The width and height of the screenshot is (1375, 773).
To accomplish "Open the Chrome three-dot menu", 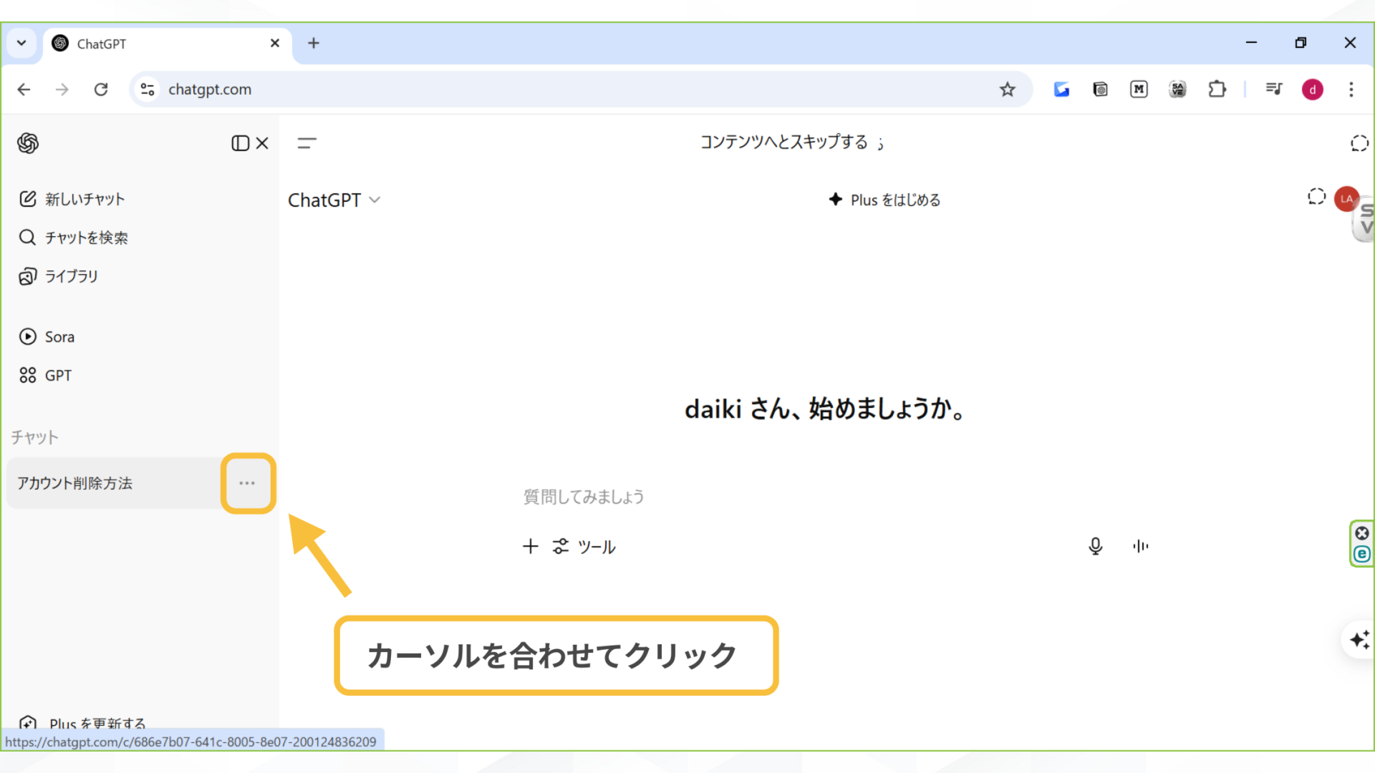I will click(x=1351, y=89).
